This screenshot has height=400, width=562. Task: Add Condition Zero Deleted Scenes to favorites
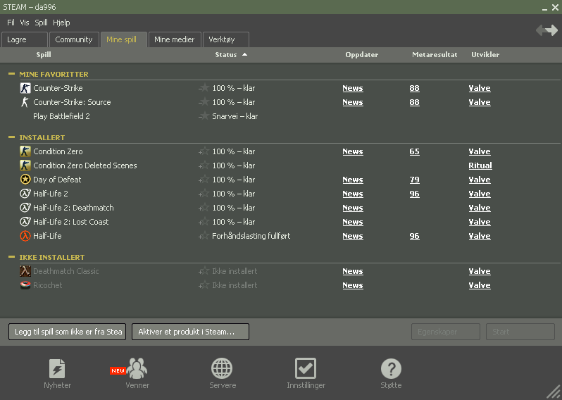[204, 165]
